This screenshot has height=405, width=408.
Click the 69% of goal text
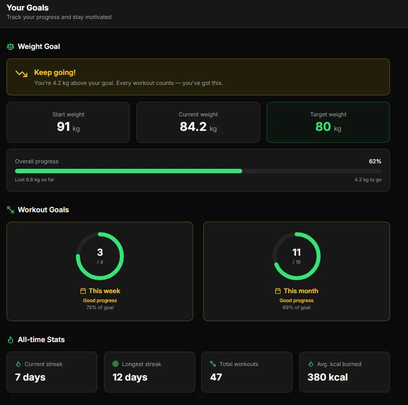[x=296, y=308]
